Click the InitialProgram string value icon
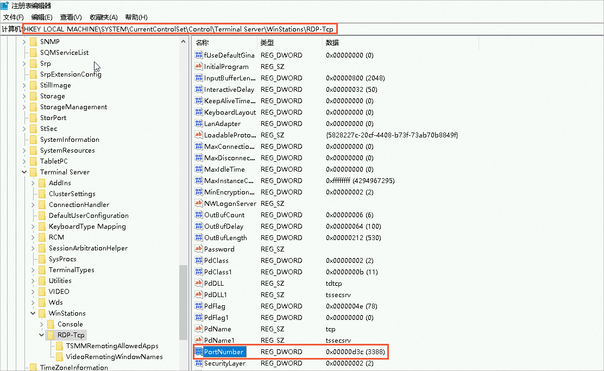 point(198,66)
